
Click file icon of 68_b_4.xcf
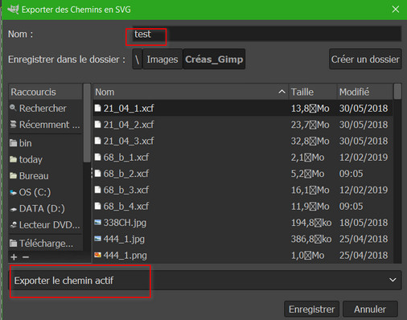[97, 206]
